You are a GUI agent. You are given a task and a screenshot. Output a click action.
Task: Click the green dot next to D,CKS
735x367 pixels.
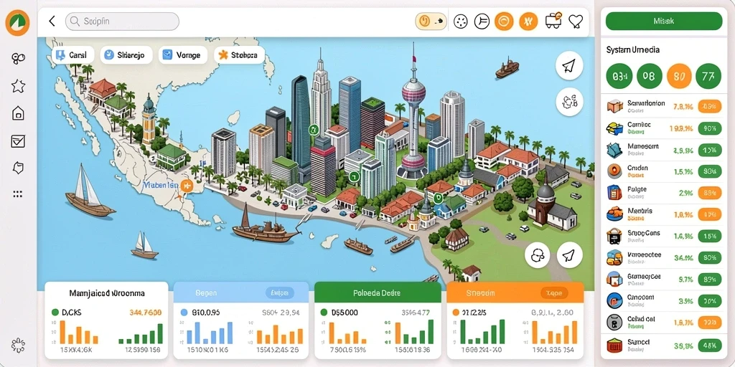click(55, 313)
